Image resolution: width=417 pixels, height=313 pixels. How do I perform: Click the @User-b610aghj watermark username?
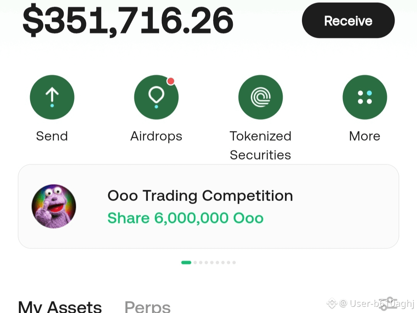[377, 303]
